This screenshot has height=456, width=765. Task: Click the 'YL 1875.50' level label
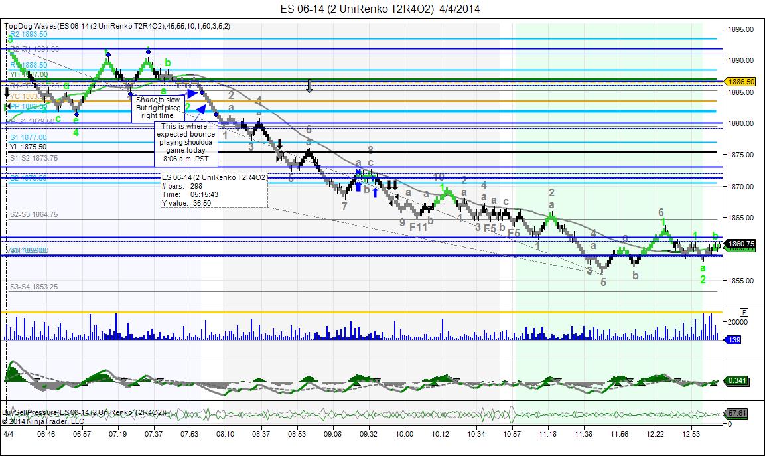(29, 147)
